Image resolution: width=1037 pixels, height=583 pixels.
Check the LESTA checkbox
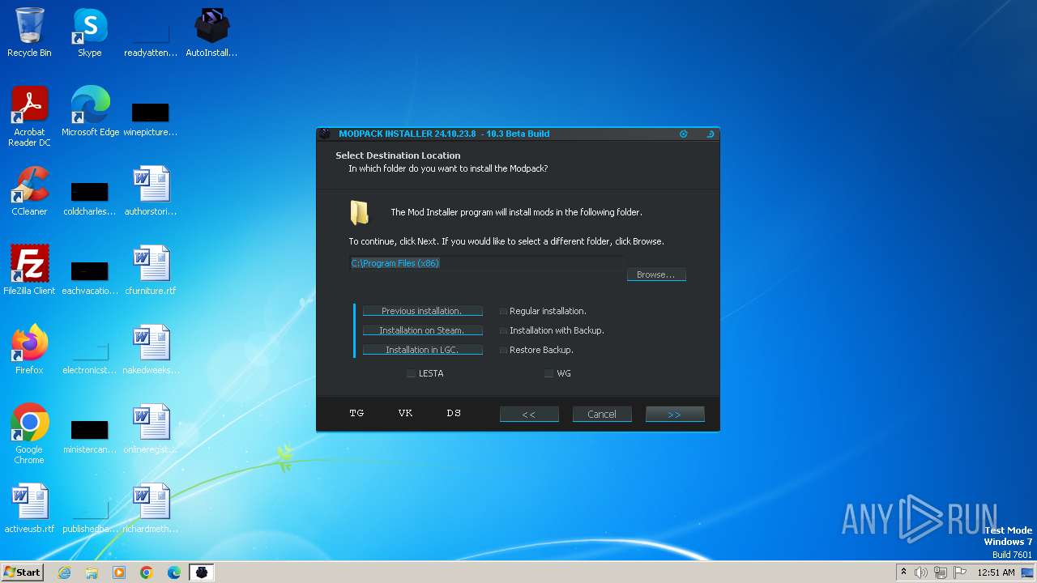tap(412, 373)
